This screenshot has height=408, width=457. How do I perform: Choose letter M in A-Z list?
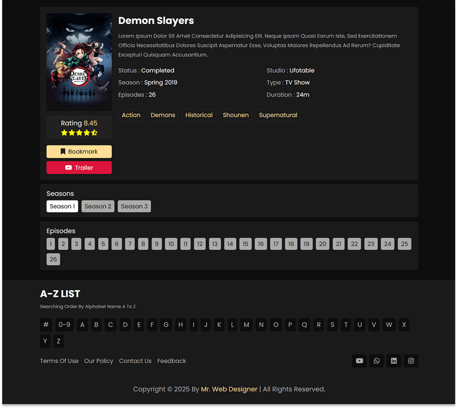tap(246, 325)
